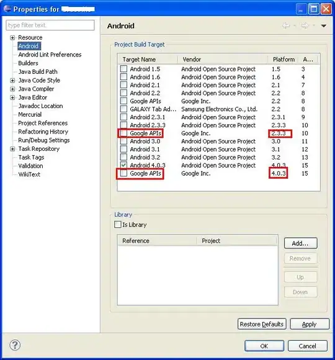The image size is (335, 360).
Task: Sort by the Target Name column header
Action: coord(148,60)
